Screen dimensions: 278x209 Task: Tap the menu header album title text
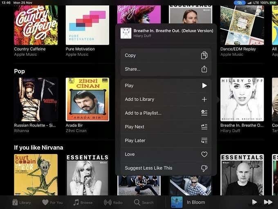173,31
